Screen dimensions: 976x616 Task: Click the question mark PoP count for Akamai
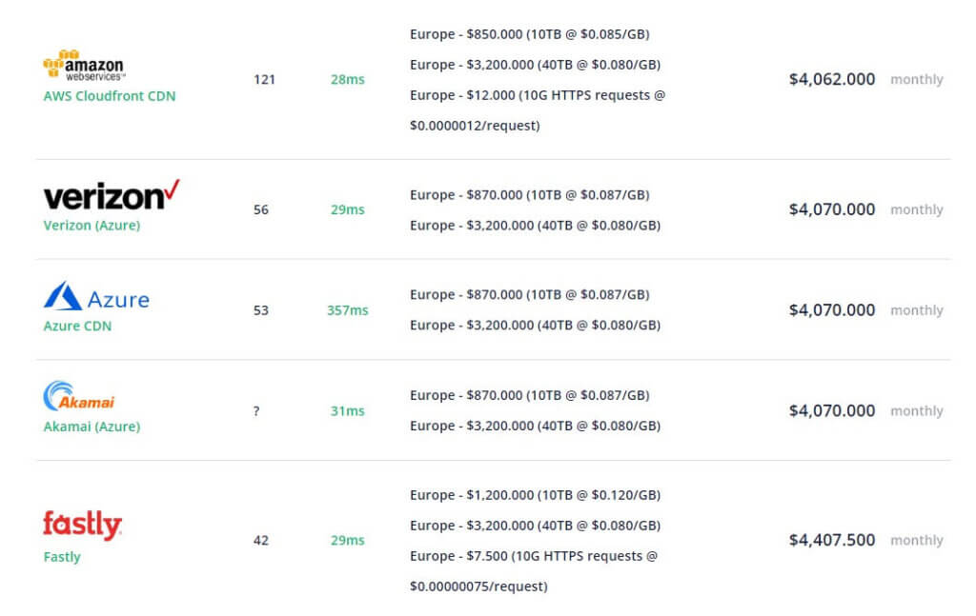pyautogui.click(x=256, y=411)
